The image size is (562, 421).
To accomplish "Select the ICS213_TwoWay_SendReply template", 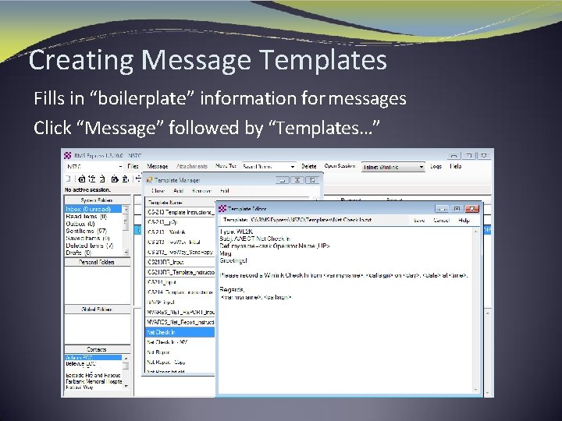I will click(180, 252).
